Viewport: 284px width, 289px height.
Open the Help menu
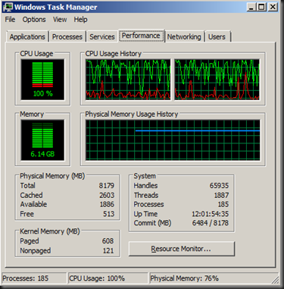(80, 20)
